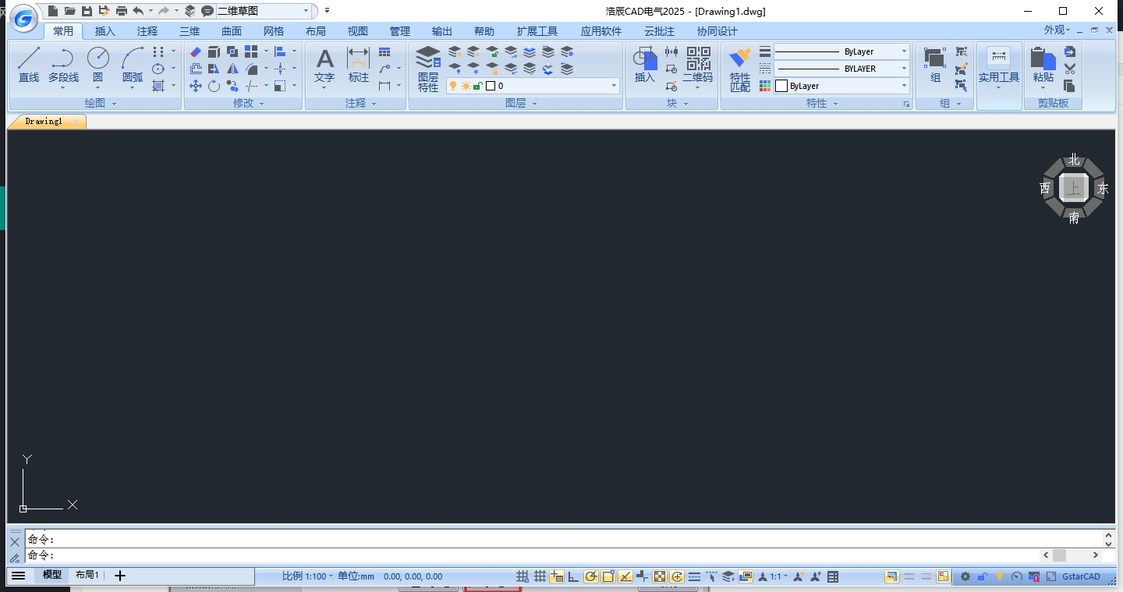Add a new layout with plus button

tap(119, 576)
